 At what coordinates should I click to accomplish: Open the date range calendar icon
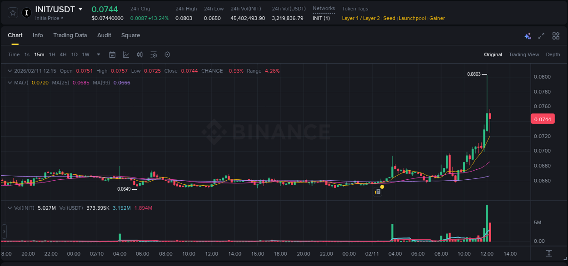coord(112,54)
